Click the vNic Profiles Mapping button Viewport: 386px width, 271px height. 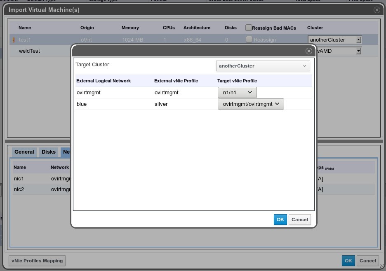[37, 261]
